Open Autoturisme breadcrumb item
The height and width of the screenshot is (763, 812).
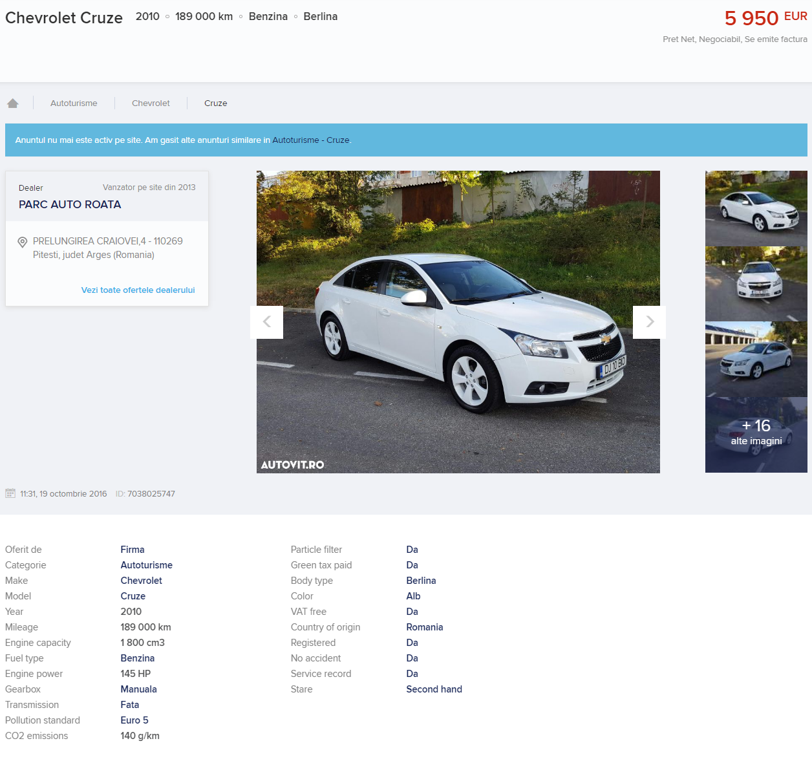74,103
